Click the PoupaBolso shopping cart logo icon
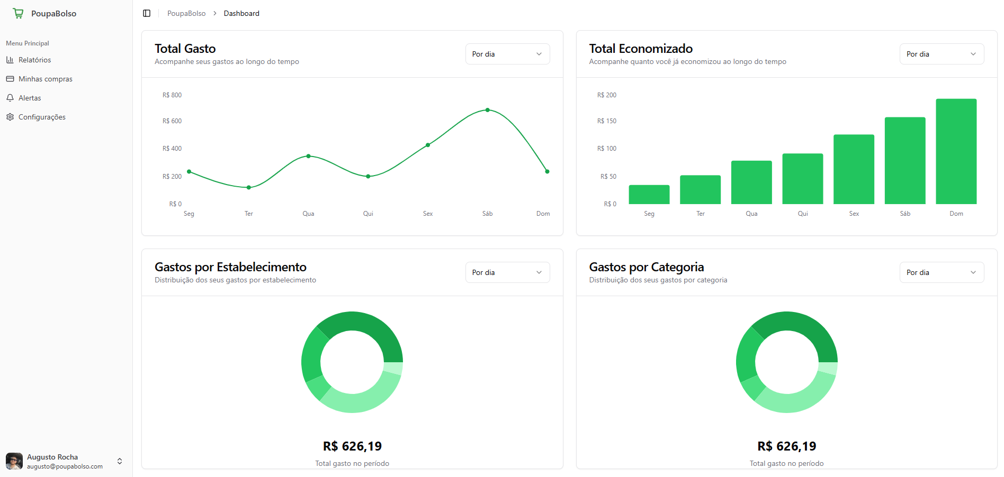 coord(18,13)
